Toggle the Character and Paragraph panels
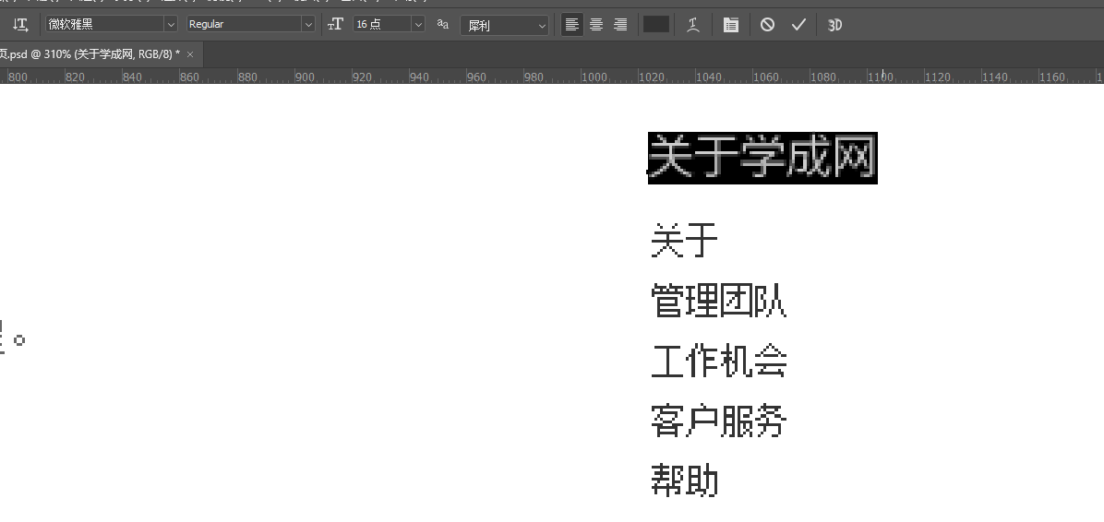 731,25
